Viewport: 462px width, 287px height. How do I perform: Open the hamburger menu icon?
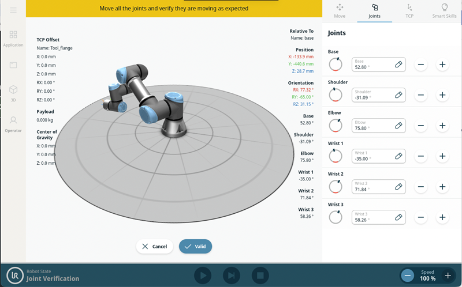click(x=13, y=10)
